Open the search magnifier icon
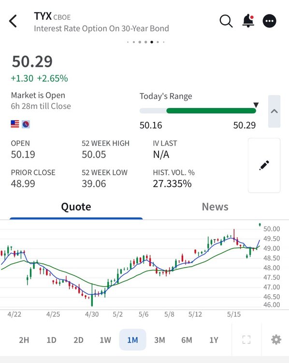Screen dimensions: 289x363 226,21
